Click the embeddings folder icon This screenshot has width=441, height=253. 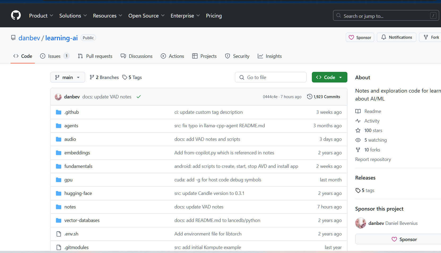59,153
